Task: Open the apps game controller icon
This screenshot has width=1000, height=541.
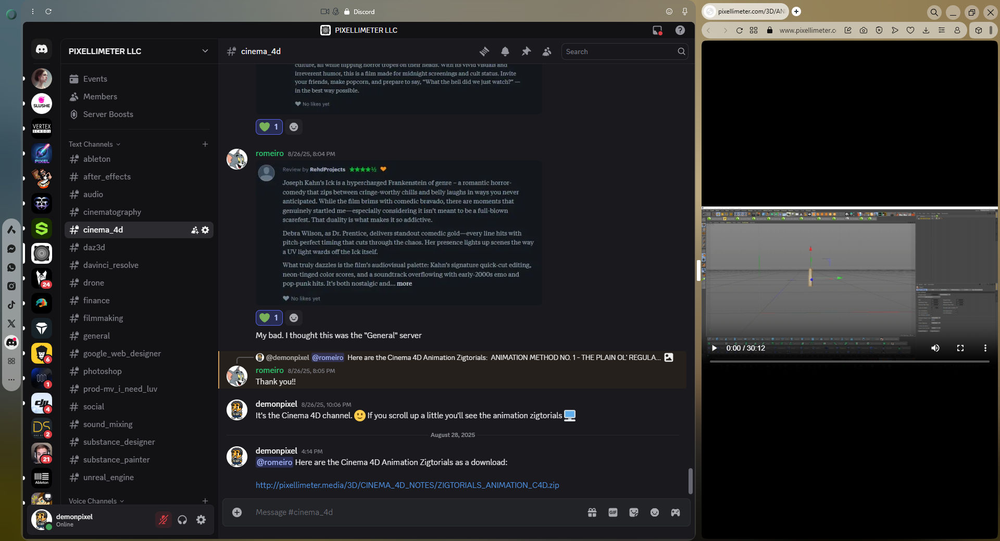Action: 676,512
